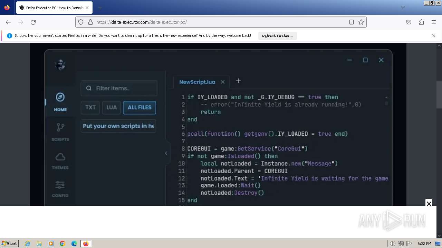442x248 pixels.
Task: Click 'Put your own scripts in here' item
Action: point(118,126)
